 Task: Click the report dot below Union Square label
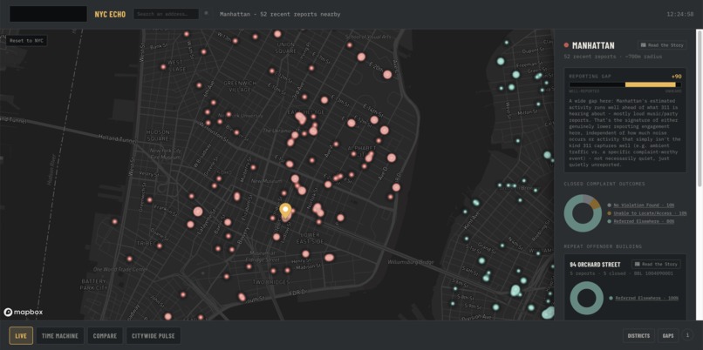272,71
